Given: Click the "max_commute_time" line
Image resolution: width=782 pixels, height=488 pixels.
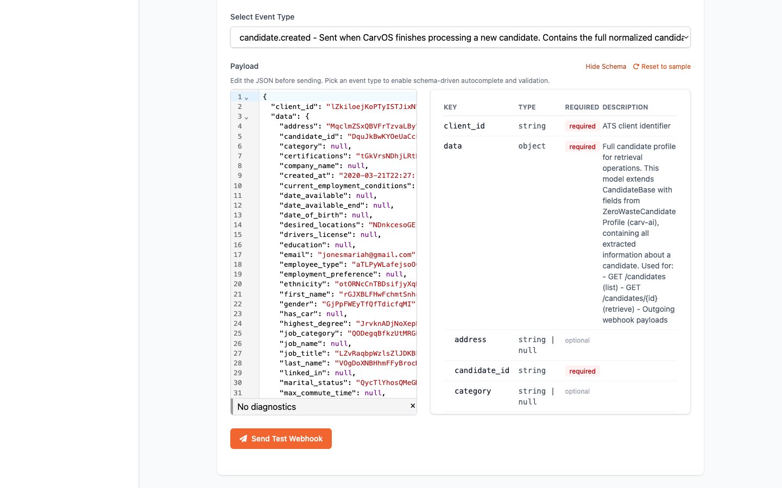Looking at the screenshot, I should (338, 393).
